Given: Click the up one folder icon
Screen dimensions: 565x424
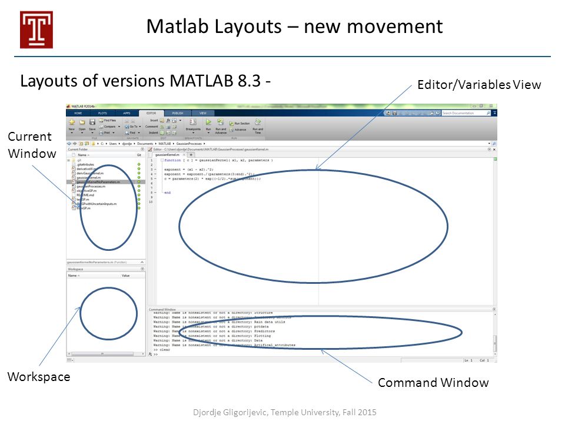Looking at the screenshot, I should click(x=81, y=144).
